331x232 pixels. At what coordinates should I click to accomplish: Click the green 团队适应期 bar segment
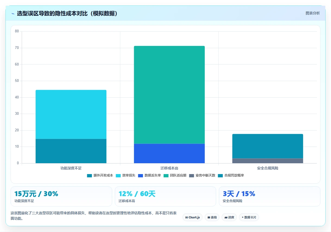pos(169,95)
